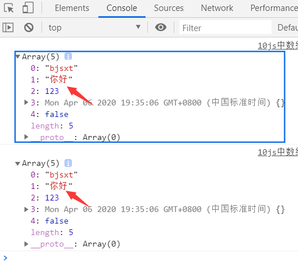Open source link of second log entry
Image resolution: width=298 pixels, height=261 pixels.
(278, 152)
